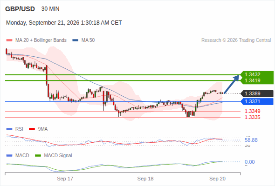Click the 1.3419 green resistance label

click(x=252, y=80)
